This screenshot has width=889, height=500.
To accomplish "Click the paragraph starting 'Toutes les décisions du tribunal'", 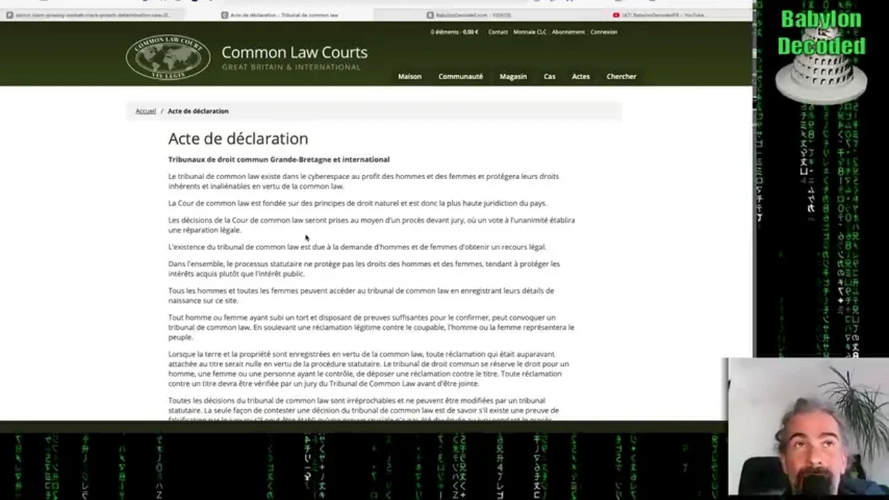I will click(x=363, y=410).
